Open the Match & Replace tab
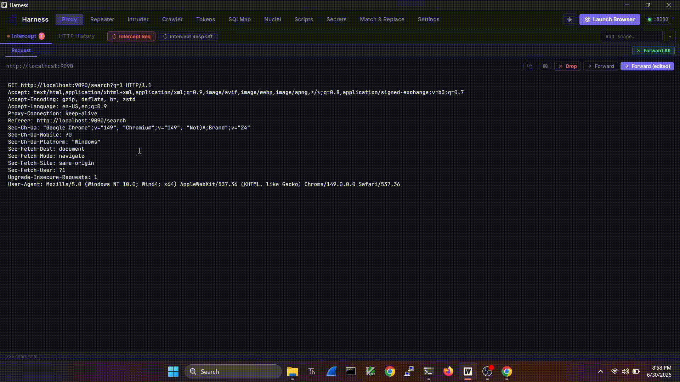Image resolution: width=680 pixels, height=382 pixels. [382, 19]
